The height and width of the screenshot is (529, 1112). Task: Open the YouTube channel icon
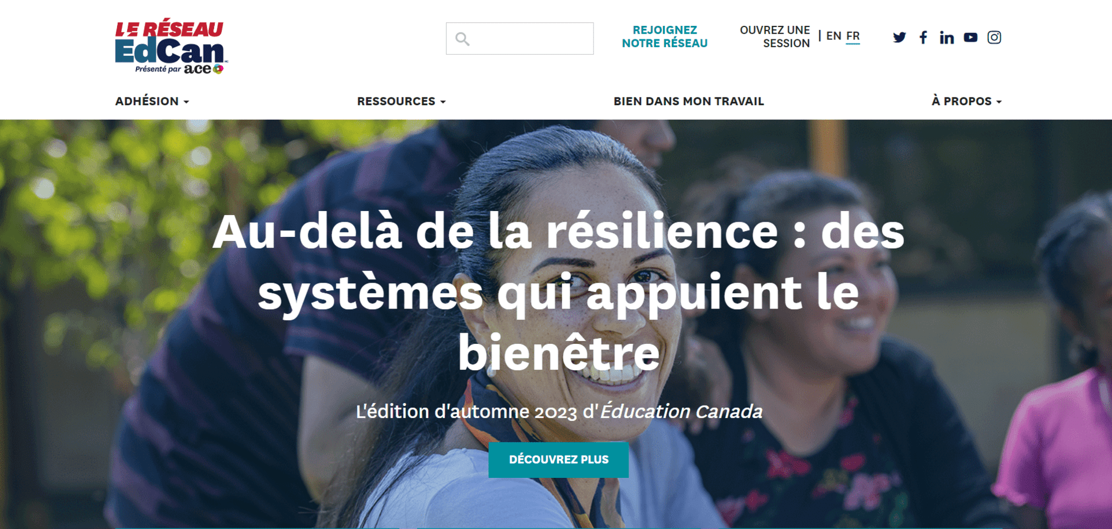(970, 38)
